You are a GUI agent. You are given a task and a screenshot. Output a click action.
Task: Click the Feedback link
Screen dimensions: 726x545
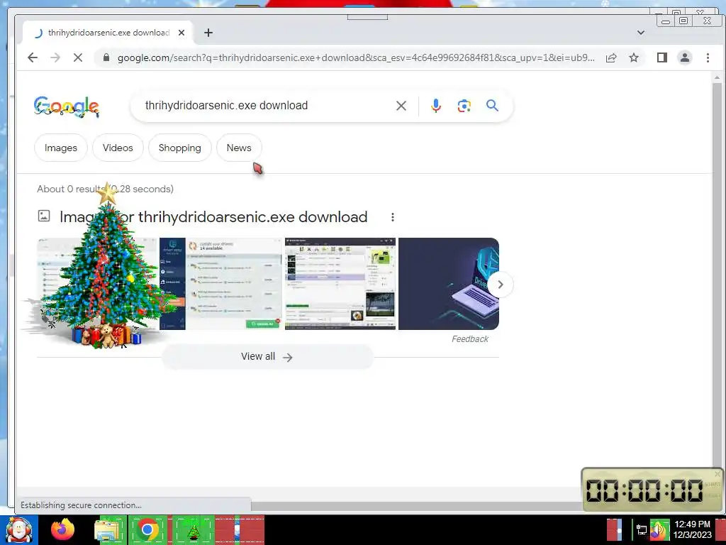[470, 339]
